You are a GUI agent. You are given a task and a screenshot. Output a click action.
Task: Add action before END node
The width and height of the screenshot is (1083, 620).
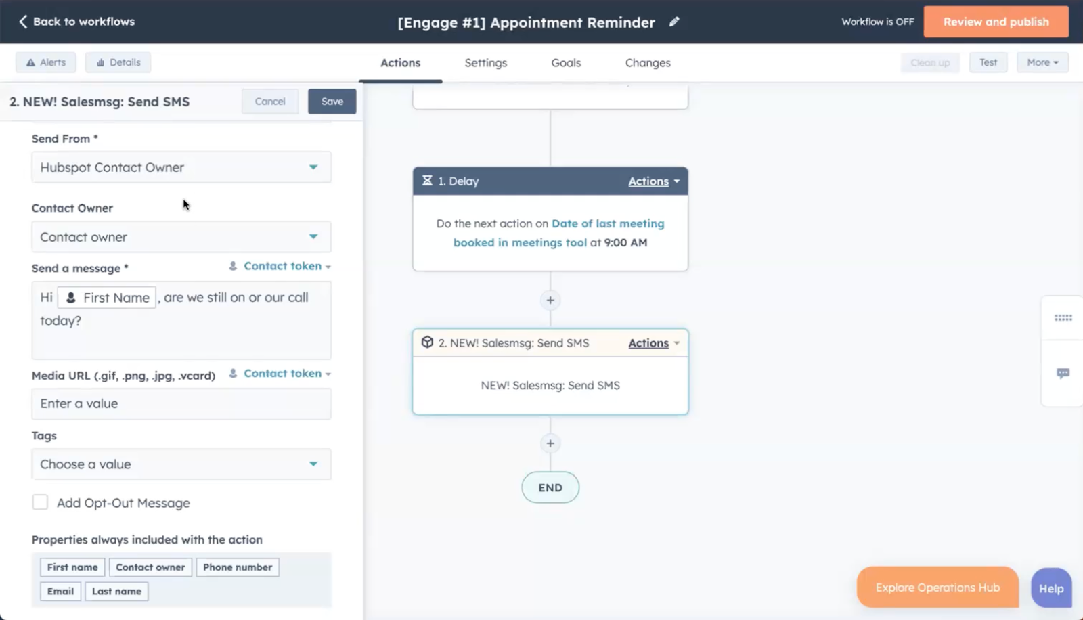tap(550, 443)
